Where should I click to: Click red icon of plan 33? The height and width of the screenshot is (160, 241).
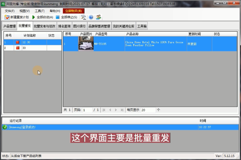[x=17, y=48]
